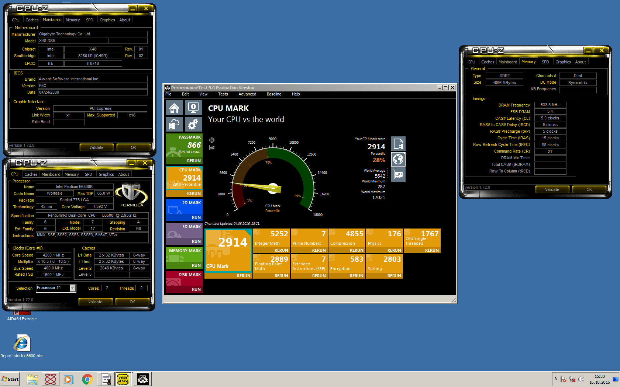Open the Baseline menu in PerformanceTest

pos(274,94)
